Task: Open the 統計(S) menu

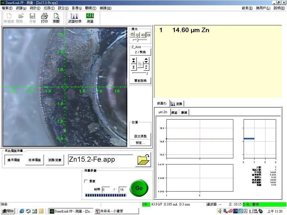Action: (x=35, y=8)
